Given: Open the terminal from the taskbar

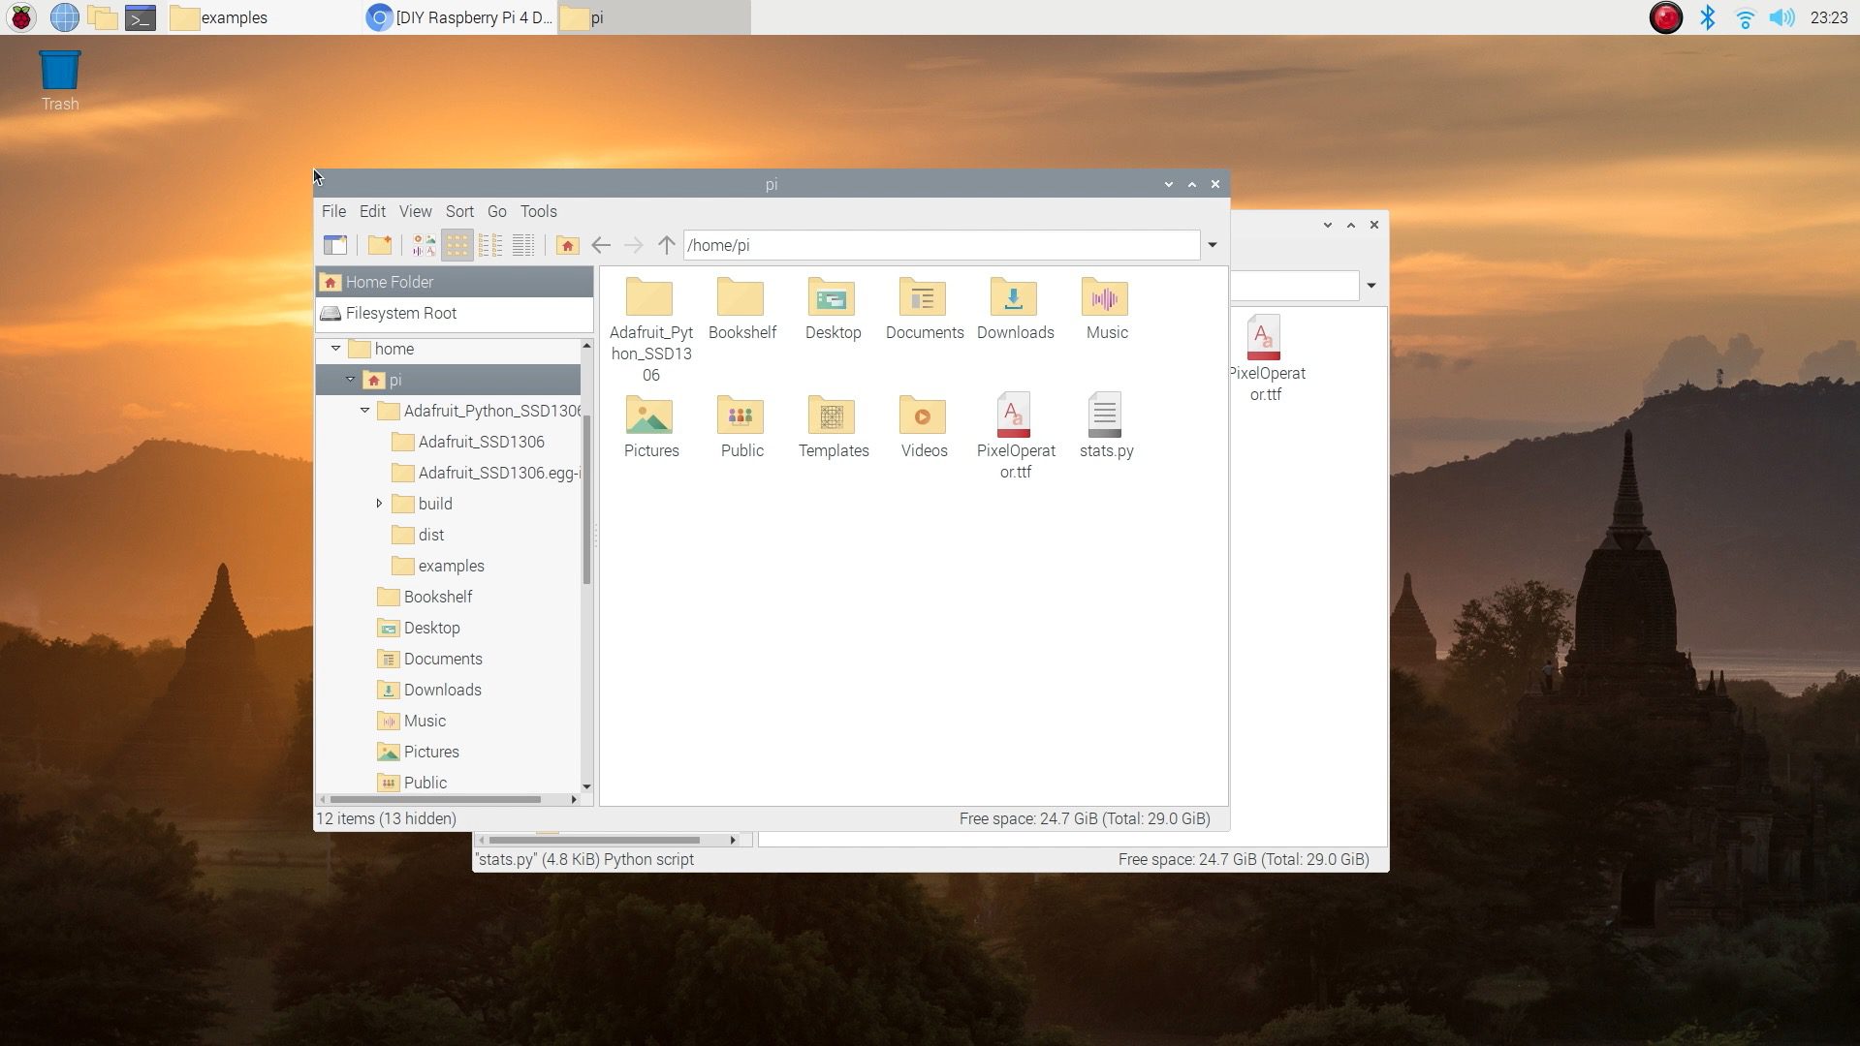Looking at the screenshot, I should point(141,17).
